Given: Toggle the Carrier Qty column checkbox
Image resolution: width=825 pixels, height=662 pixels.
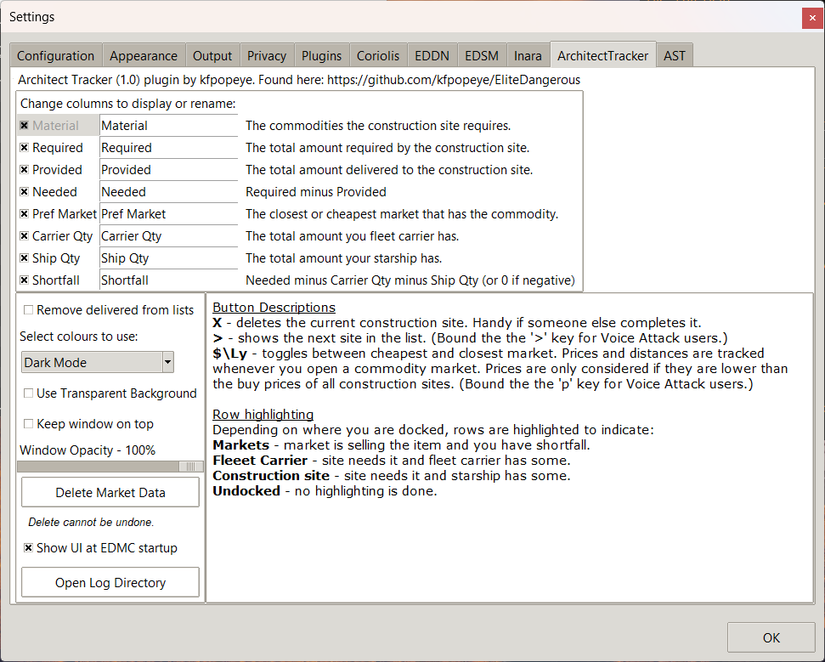Looking at the screenshot, I should click(x=24, y=236).
